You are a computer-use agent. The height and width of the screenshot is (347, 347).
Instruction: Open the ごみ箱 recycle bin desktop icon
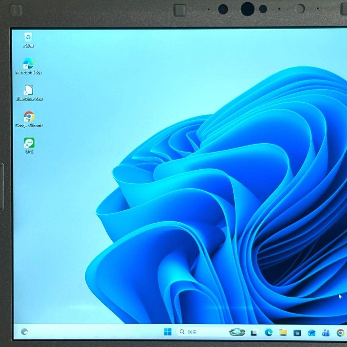pos(28,40)
